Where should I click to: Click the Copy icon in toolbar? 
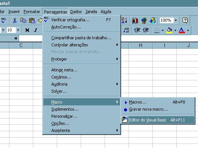[x=23, y=21]
